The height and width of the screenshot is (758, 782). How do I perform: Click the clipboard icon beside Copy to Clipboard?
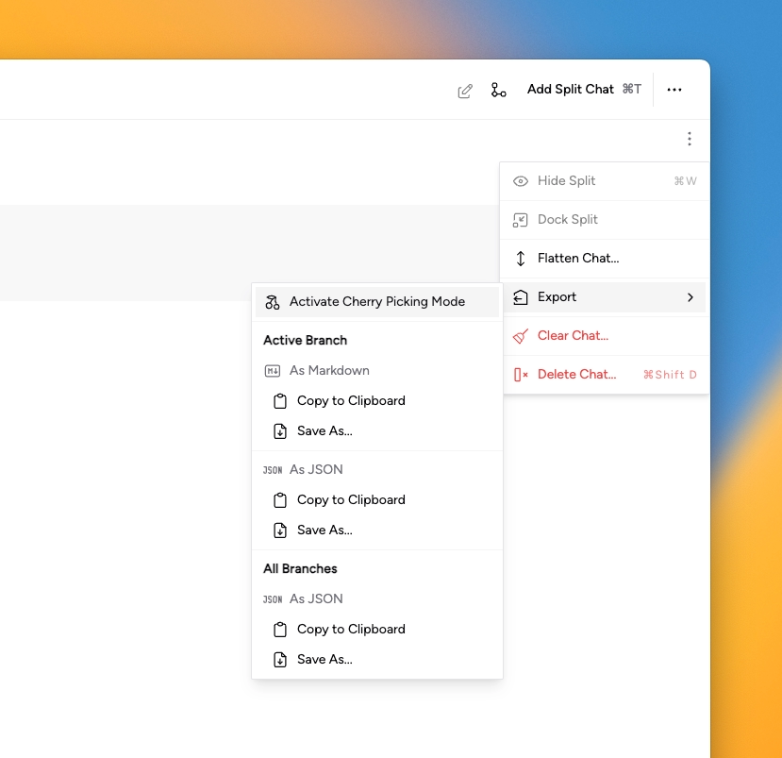click(x=280, y=400)
